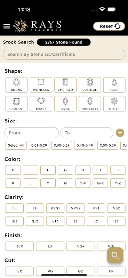Click the size To field

tap(87, 133)
